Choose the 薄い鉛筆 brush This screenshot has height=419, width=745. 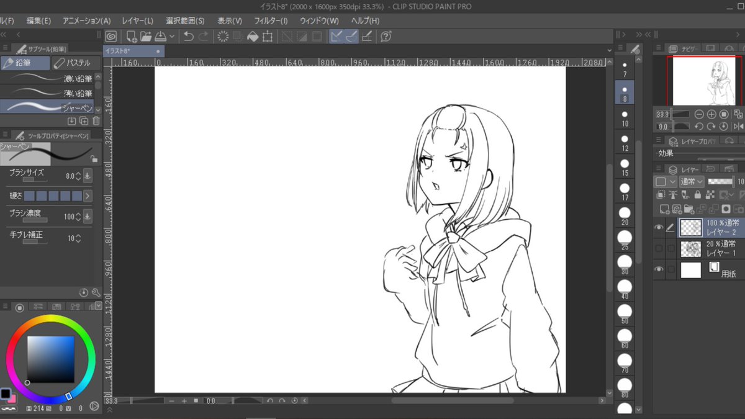(47, 93)
